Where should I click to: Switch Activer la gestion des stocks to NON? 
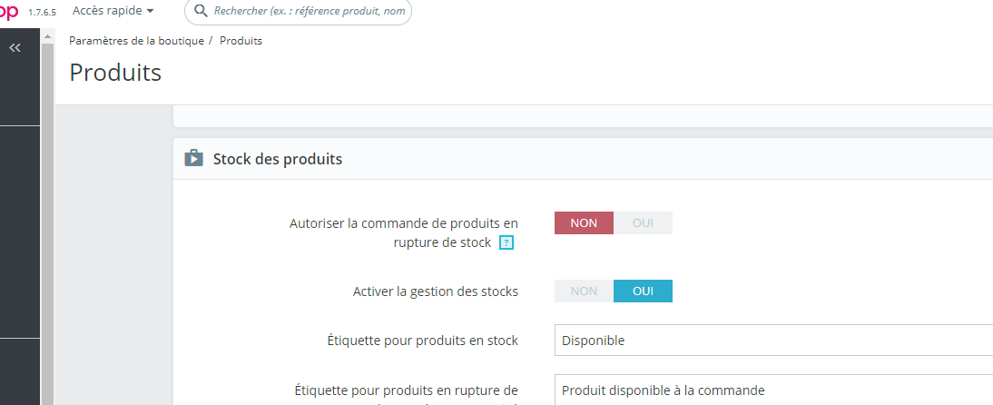(584, 291)
